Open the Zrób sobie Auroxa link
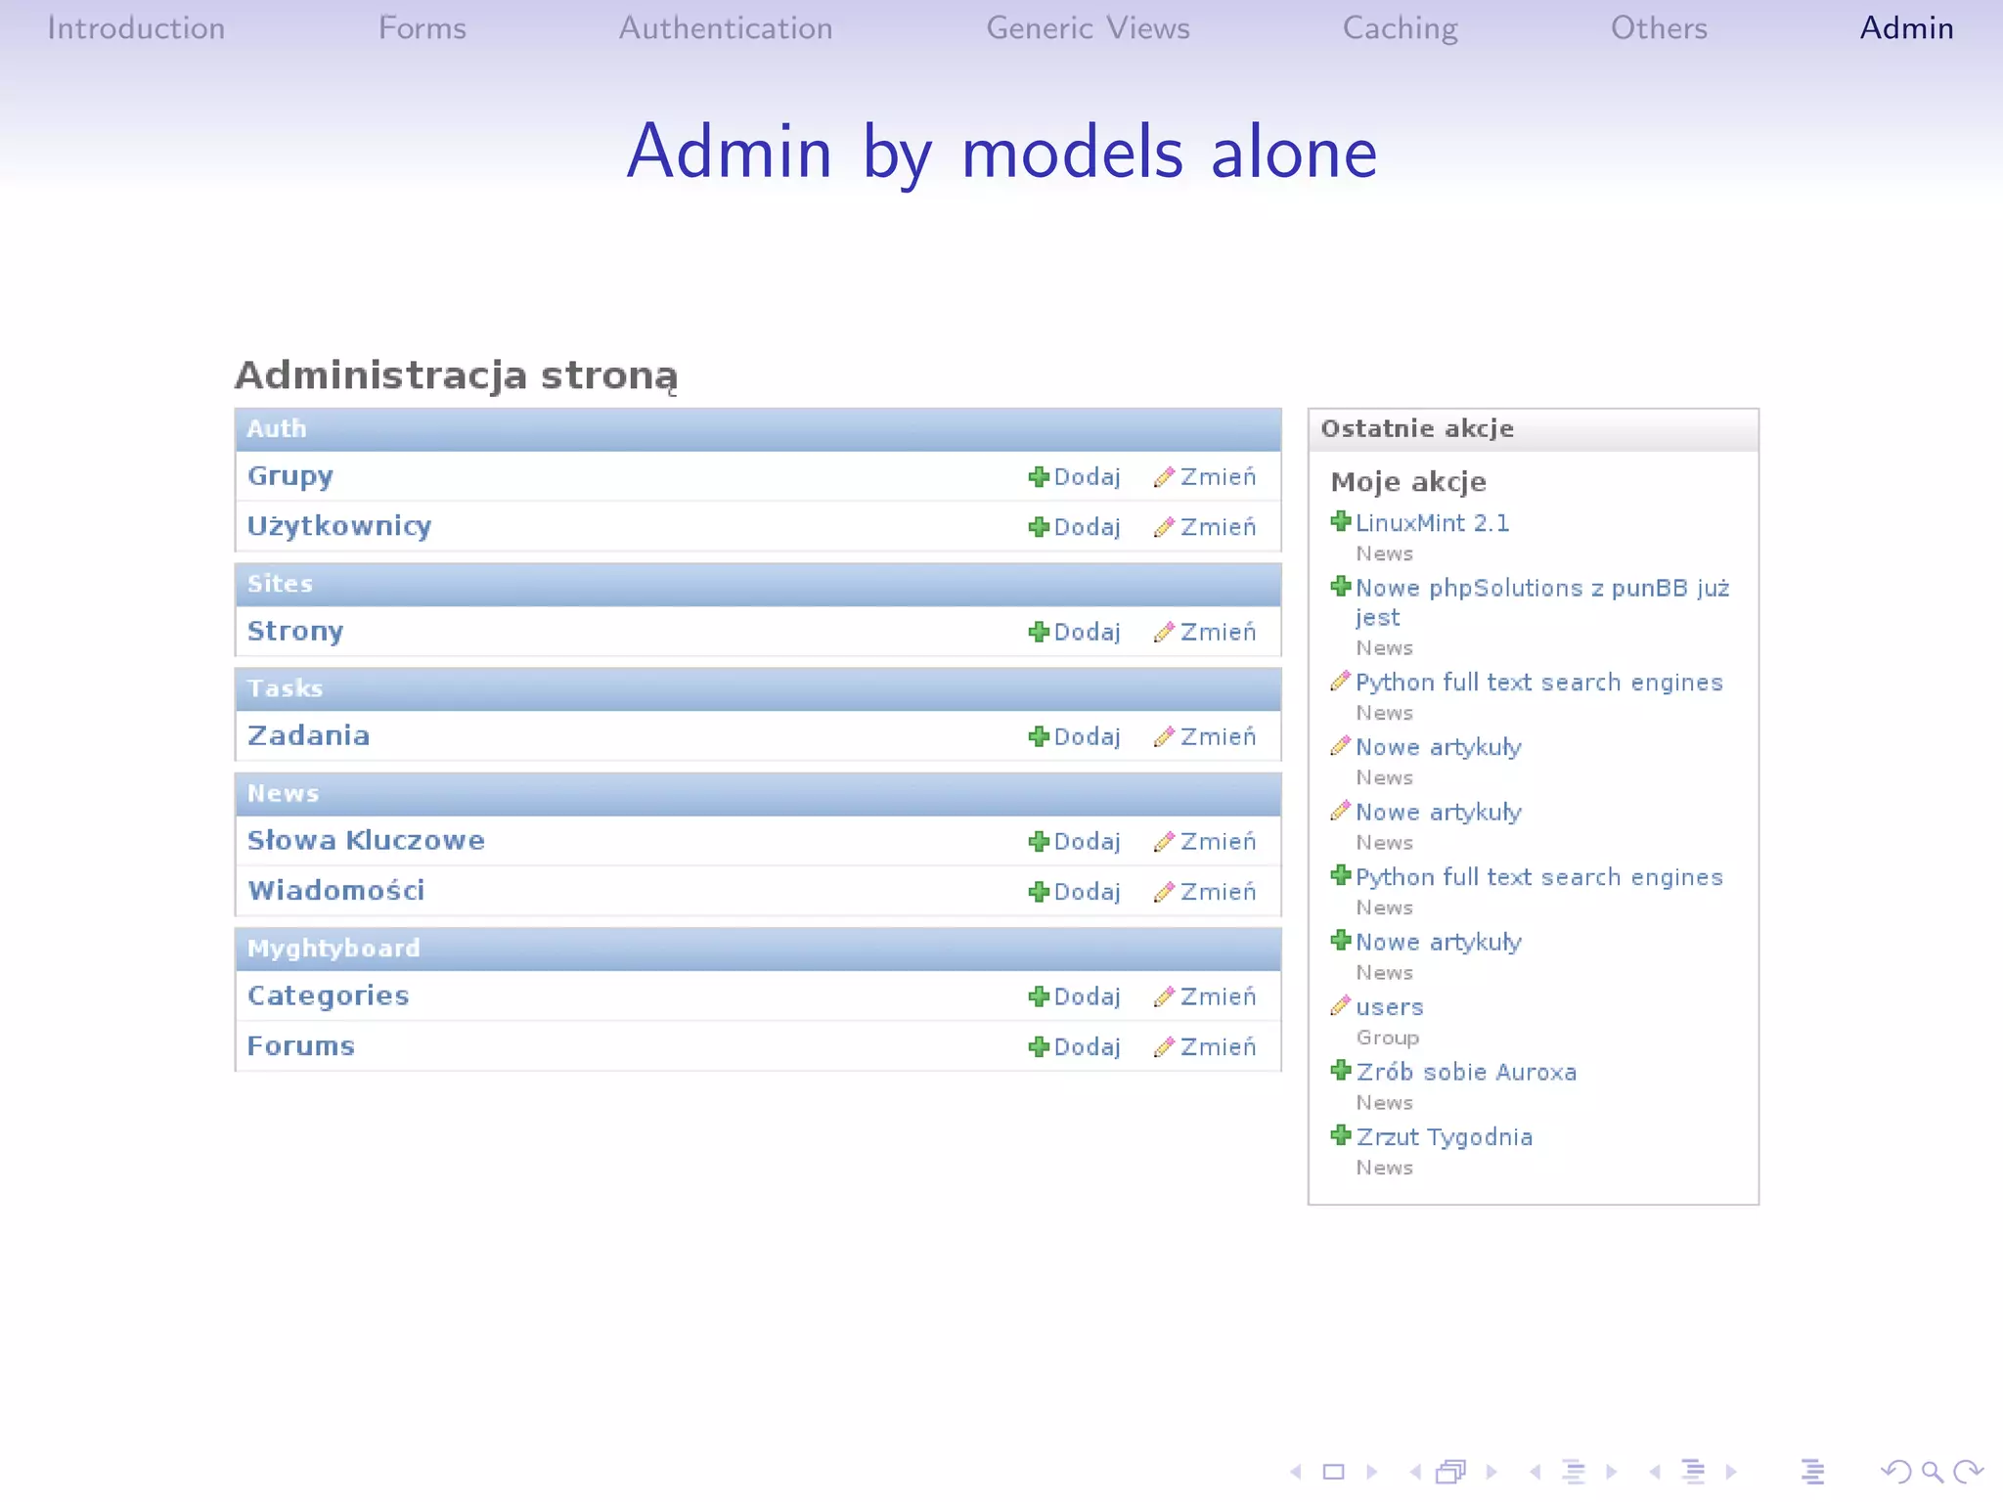Viewport: 2003px width, 1502px height. [1466, 1072]
